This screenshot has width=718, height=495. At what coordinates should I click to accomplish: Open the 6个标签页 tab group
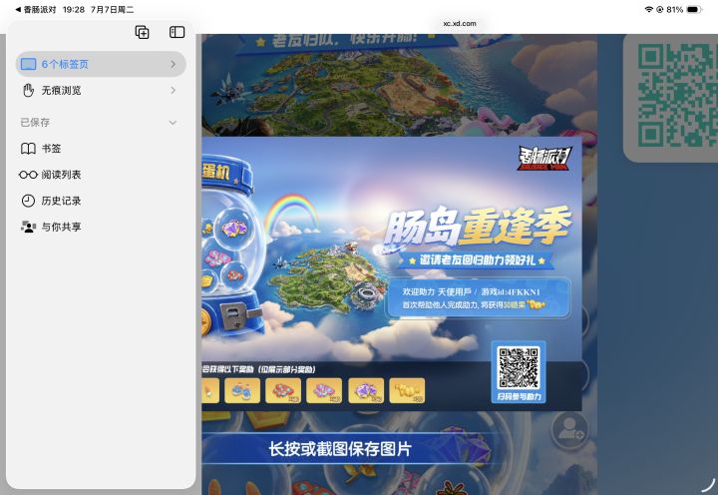tap(101, 64)
